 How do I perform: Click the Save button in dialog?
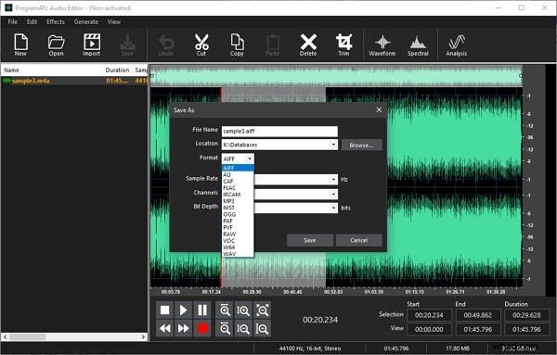point(310,240)
